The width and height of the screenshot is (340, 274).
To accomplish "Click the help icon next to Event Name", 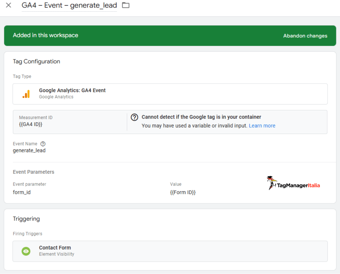I will pos(43,144).
